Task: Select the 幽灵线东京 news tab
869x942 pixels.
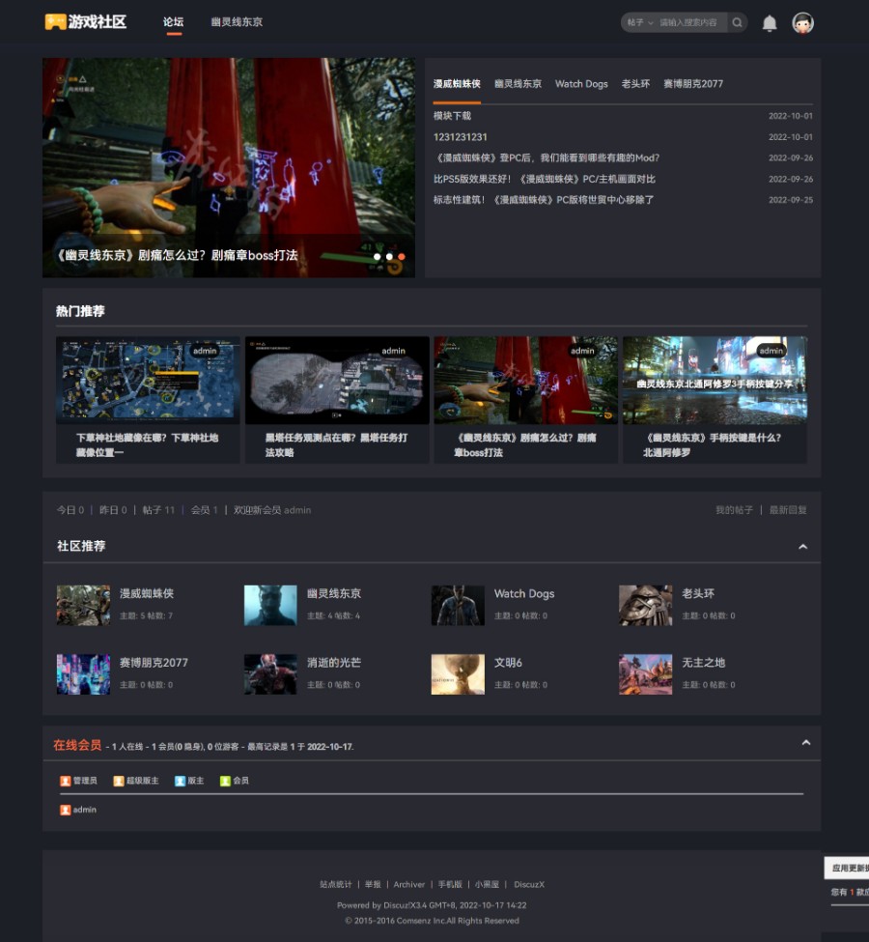Action: coord(518,84)
